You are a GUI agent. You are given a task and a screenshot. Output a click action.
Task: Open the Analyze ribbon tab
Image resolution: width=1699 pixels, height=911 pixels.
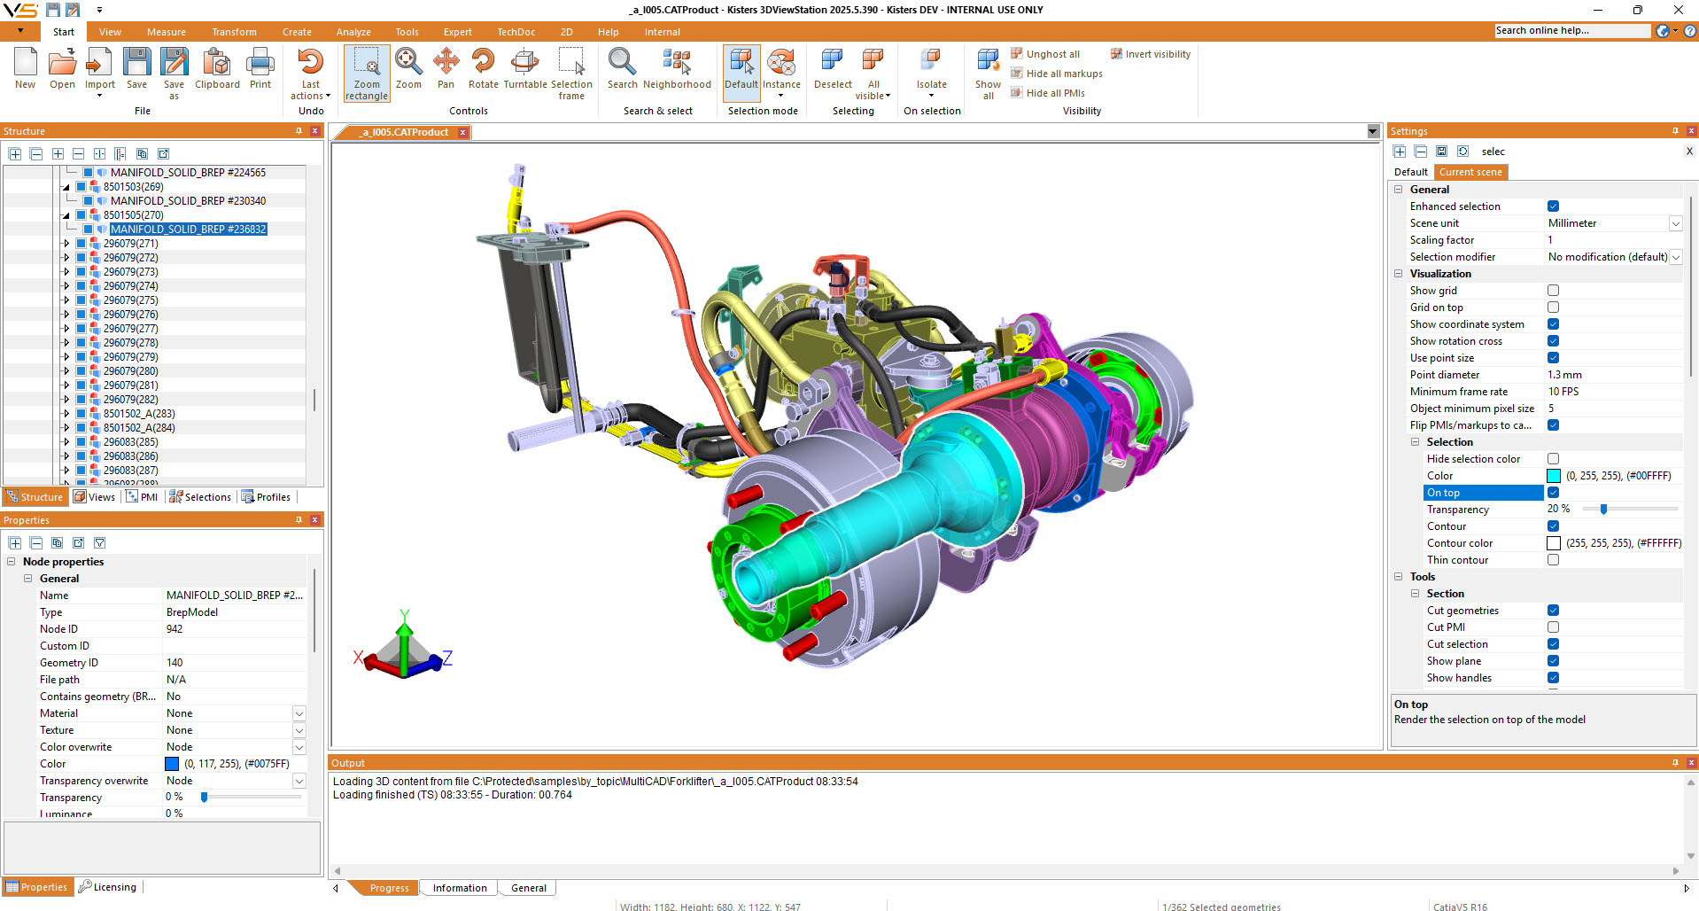353,32
